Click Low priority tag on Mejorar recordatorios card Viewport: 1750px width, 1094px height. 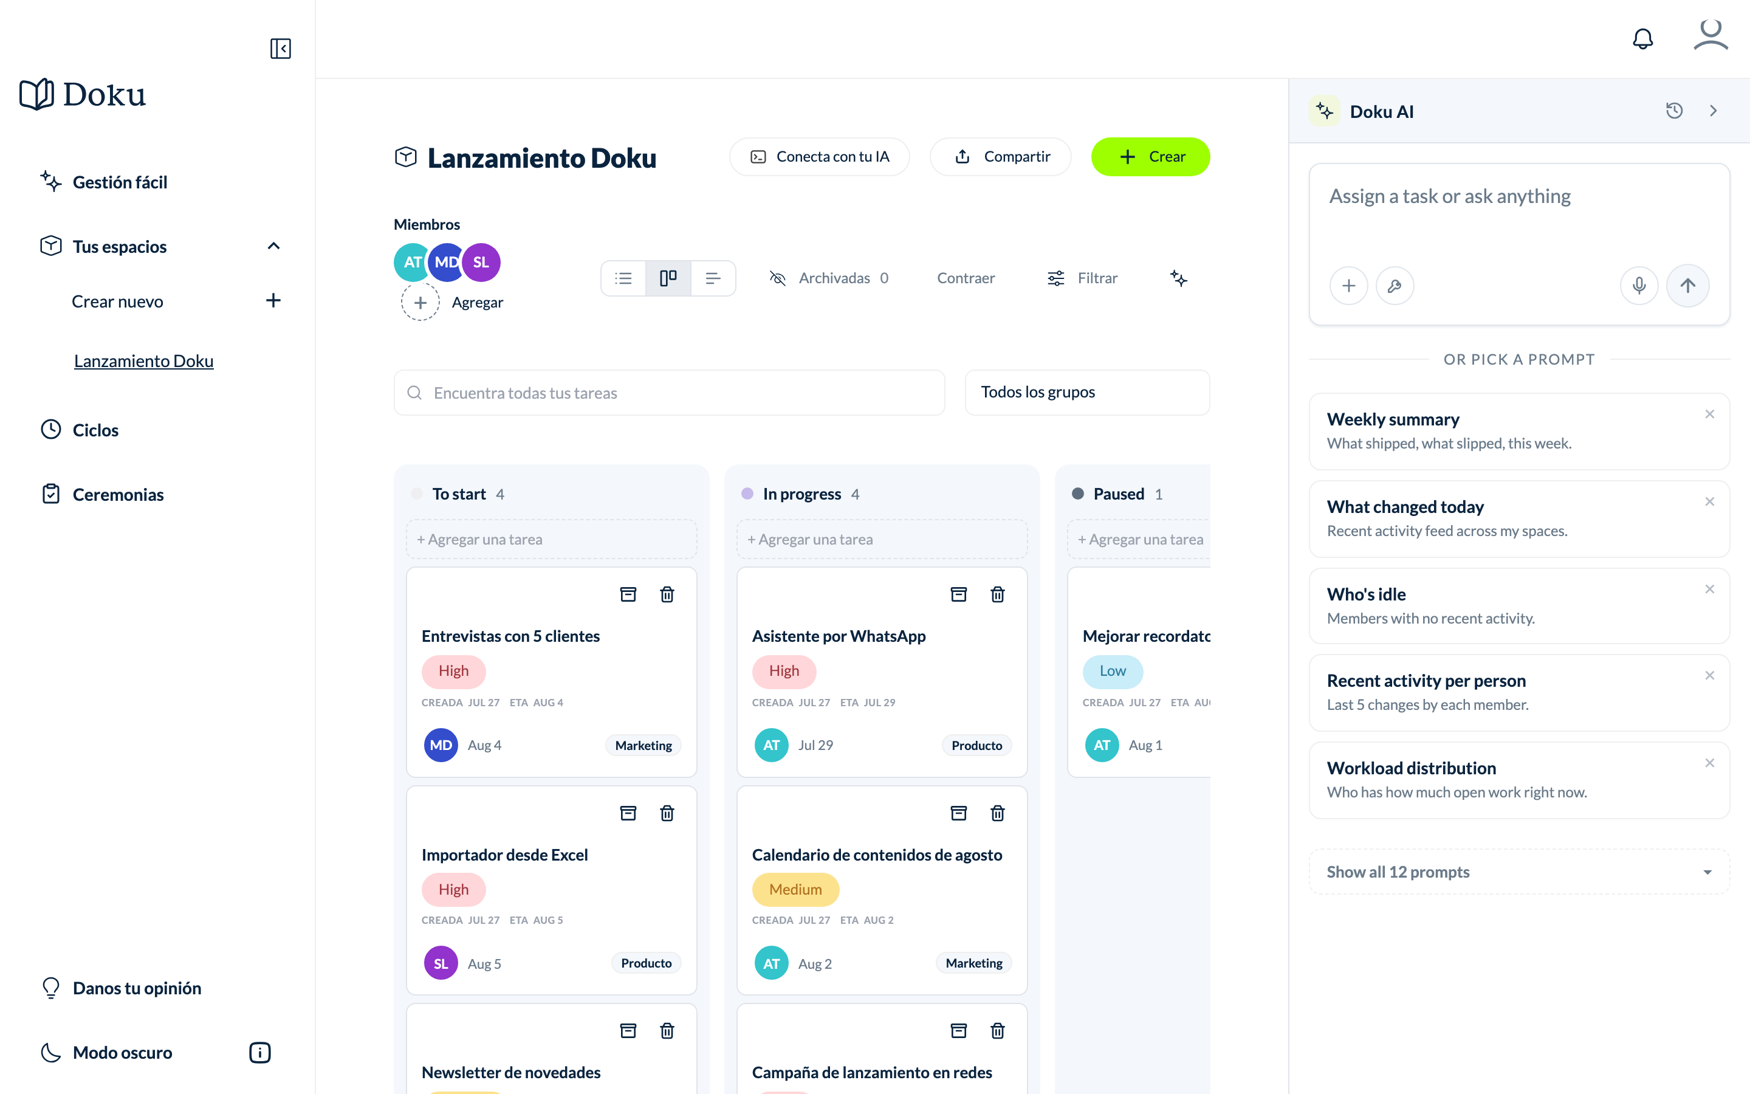tap(1112, 671)
